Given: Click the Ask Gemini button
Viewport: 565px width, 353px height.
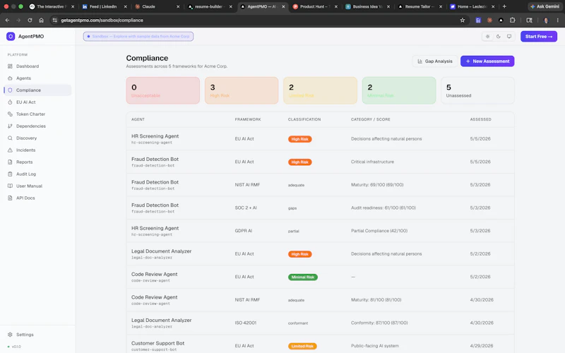Looking at the screenshot, I should [545, 6].
